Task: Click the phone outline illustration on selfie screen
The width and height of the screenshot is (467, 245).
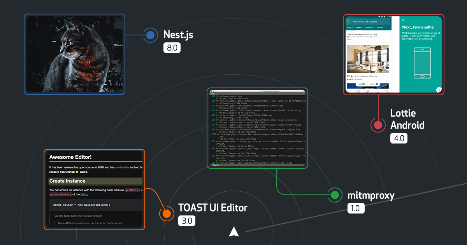Action: (423, 63)
